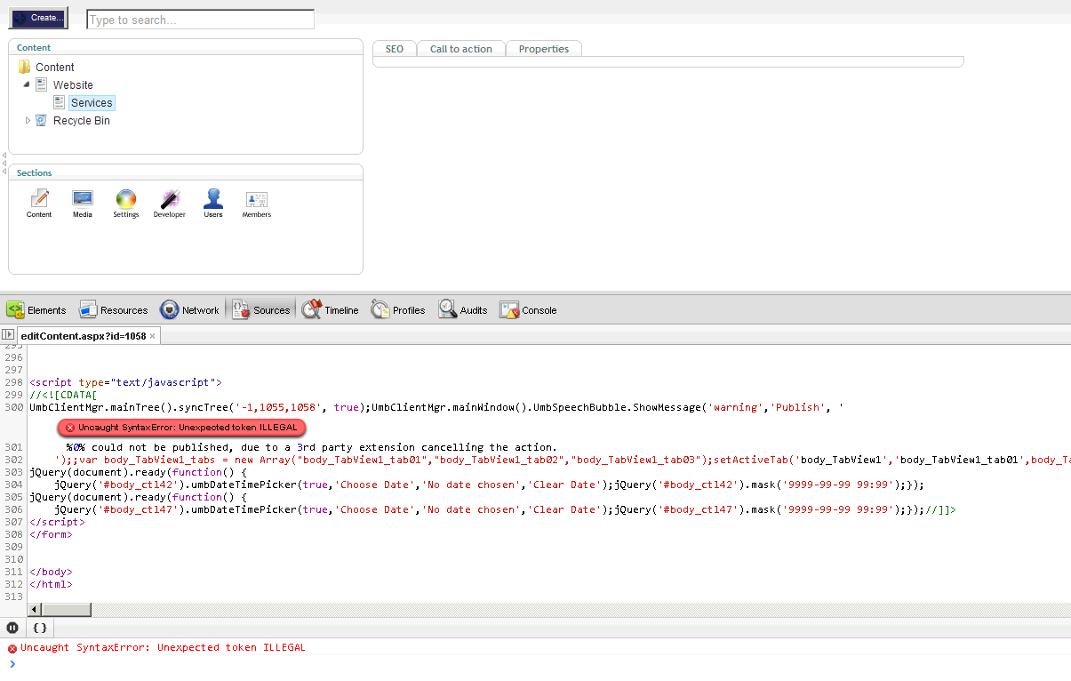Screen dimensions: 1071x681
Task: Open the Developer section
Action: click(170, 204)
